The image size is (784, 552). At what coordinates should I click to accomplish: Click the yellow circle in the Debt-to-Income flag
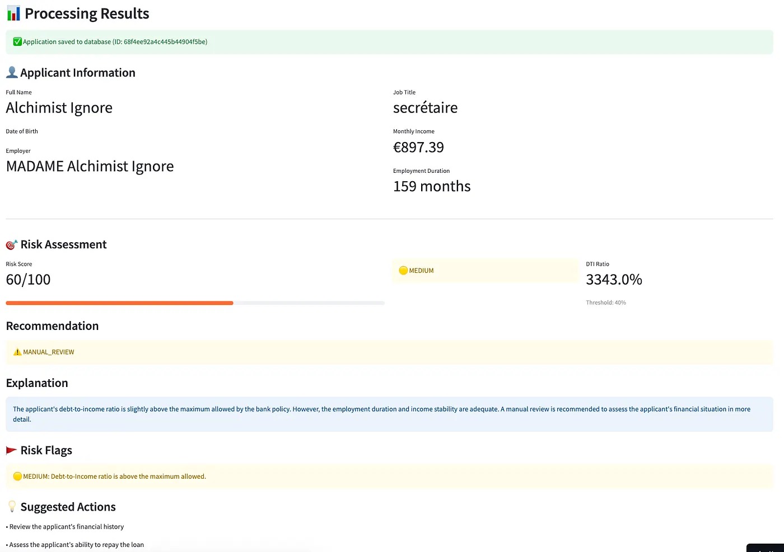coord(17,476)
